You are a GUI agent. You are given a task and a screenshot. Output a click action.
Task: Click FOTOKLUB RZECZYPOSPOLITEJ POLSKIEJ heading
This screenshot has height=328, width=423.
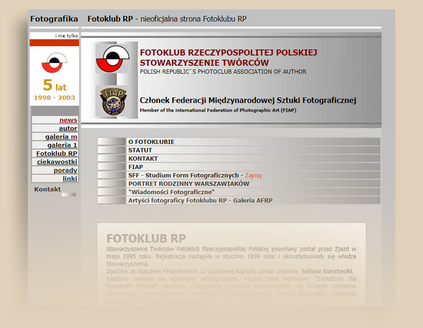pos(229,52)
